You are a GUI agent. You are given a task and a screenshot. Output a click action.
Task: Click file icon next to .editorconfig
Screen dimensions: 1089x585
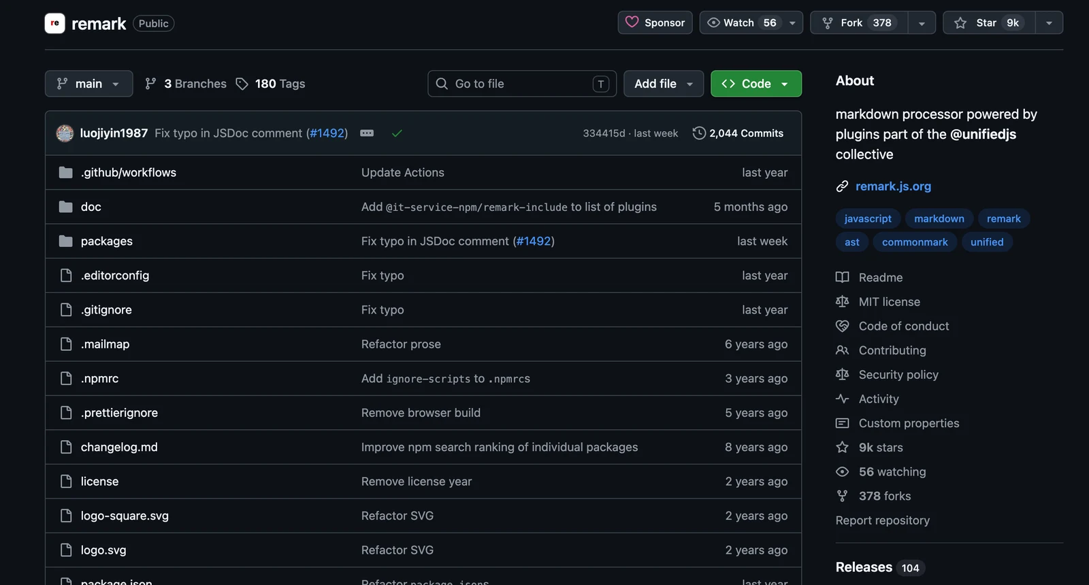pos(66,275)
